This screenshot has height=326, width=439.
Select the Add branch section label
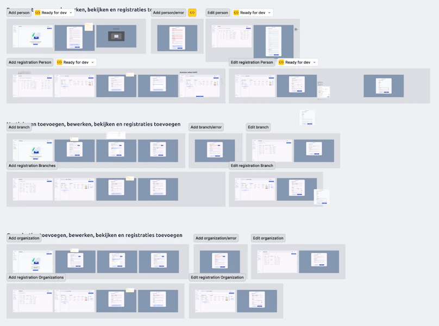click(x=19, y=127)
